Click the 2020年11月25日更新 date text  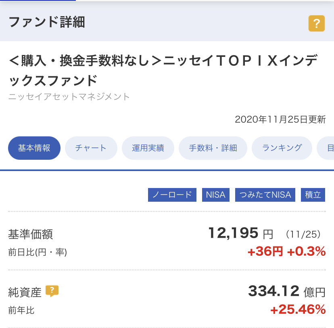click(x=280, y=119)
